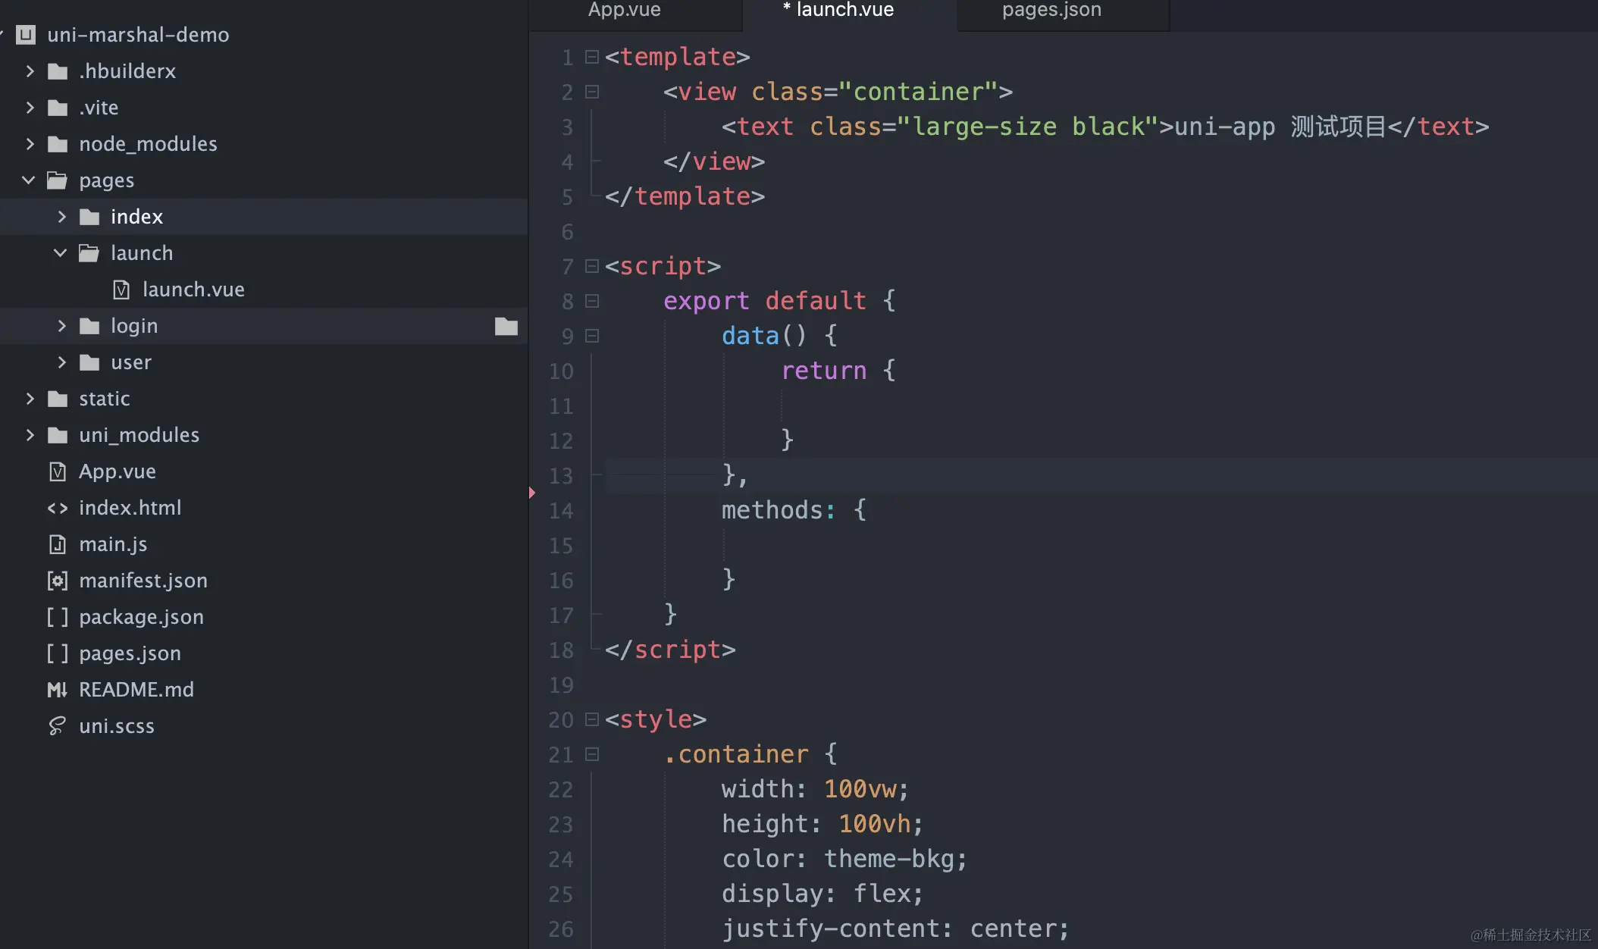Screen dimensions: 1598x949
Task: Click the folder icon right of login
Action: 506,326
